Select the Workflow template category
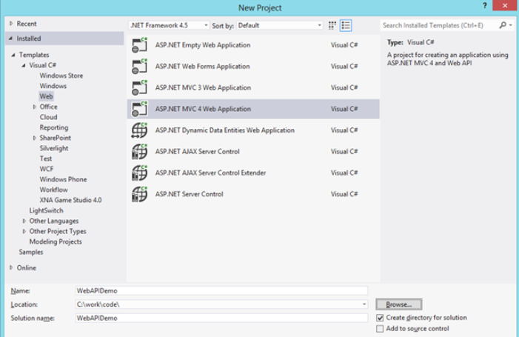Screen dimensions: 519x337 [53, 190]
